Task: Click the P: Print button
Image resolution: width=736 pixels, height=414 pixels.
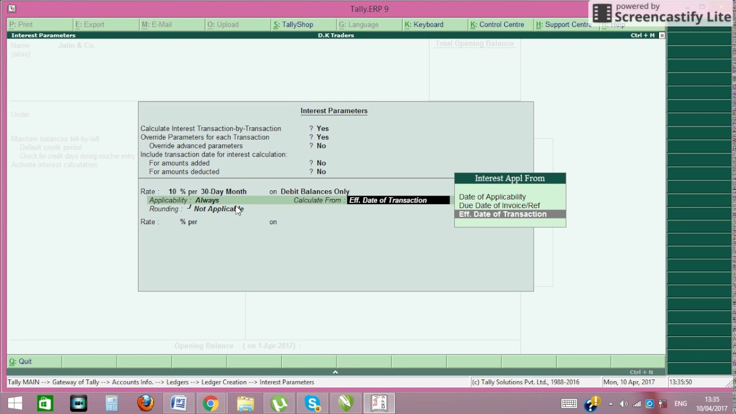Action: pyautogui.click(x=40, y=25)
